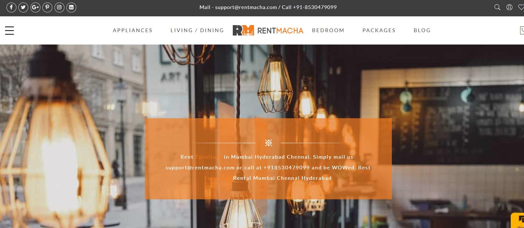
Task: Open the wishlist heart icon
Action: (x=521, y=7)
